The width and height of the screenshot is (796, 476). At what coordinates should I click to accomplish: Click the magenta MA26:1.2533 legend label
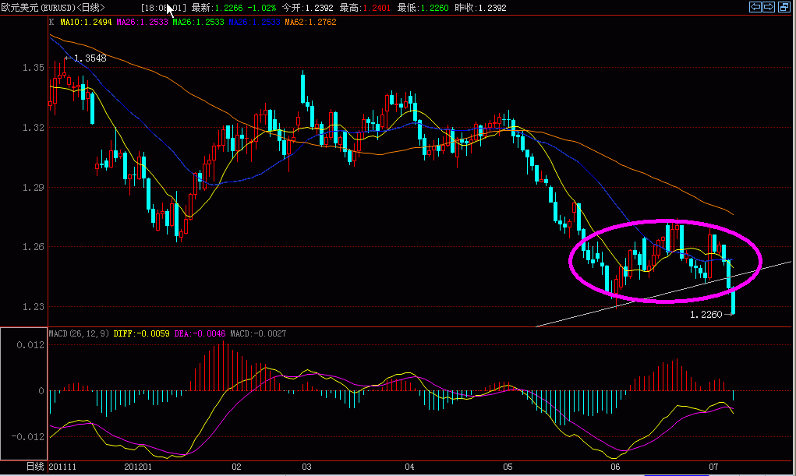[x=142, y=22]
